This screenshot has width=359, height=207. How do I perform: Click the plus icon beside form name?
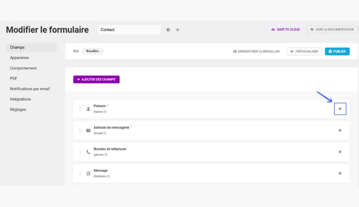tap(177, 30)
